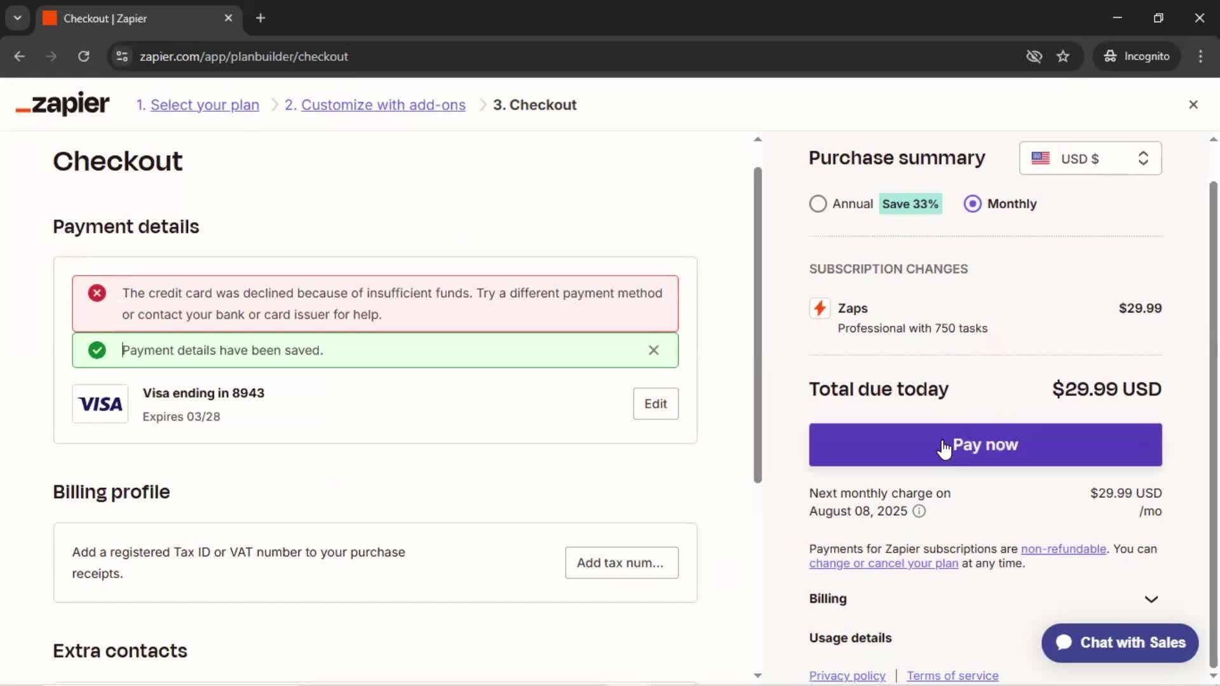The height and width of the screenshot is (686, 1220).
Task: Click the left panel scroll down arrow
Action: pyautogui.click(x=757, y=676)
